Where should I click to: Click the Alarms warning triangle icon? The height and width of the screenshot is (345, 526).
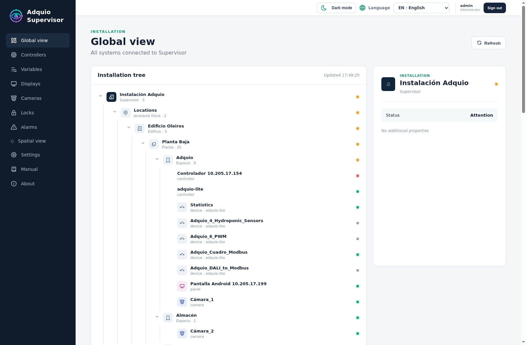pos(14,127)
